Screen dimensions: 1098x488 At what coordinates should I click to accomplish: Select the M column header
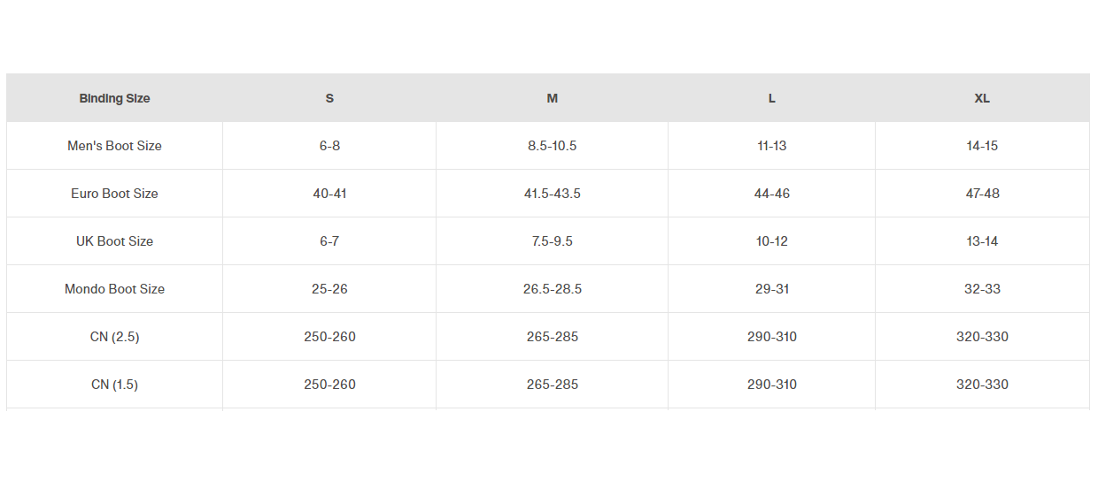pos(552,98)
